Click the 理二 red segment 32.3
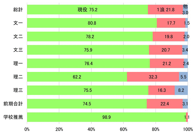The width and height of the screenshot is (194, 134). click(153, 77)
